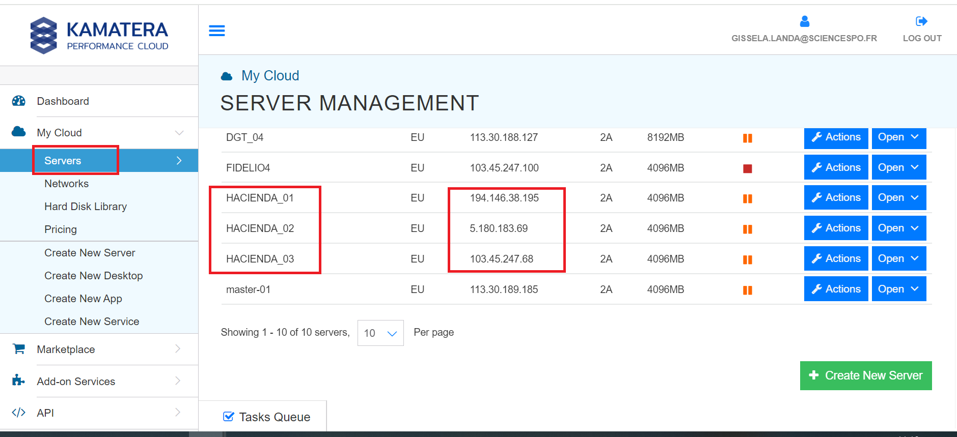
Task: Click the My Cloud sidebar cloud icon
Action: click(19, 132)
